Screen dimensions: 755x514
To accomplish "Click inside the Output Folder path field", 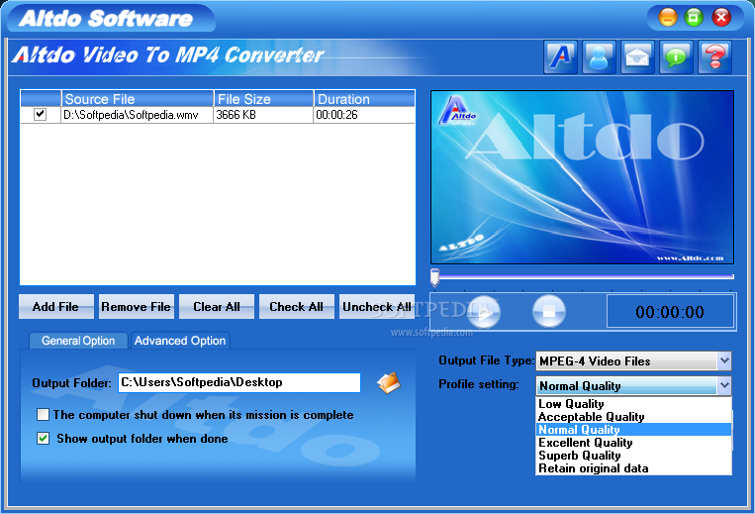I will tap(239, 382).
